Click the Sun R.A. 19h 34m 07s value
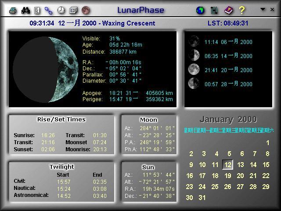This screenshot has height=211, width=281. [159, 189]
